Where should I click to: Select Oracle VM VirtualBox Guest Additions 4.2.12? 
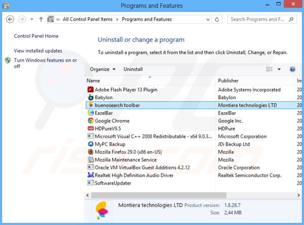[142, 167]
